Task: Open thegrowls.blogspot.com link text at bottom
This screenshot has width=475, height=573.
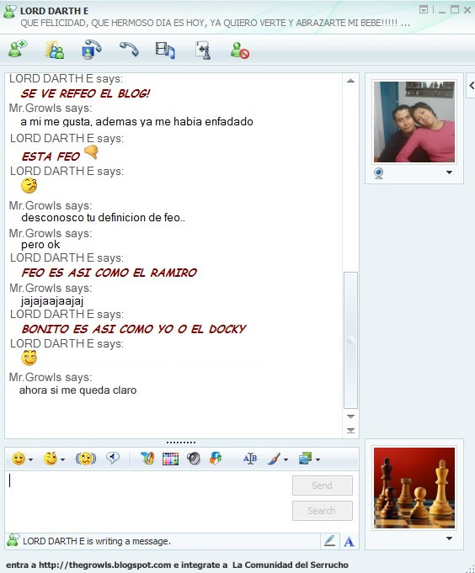Action: [x=104, y=565]
